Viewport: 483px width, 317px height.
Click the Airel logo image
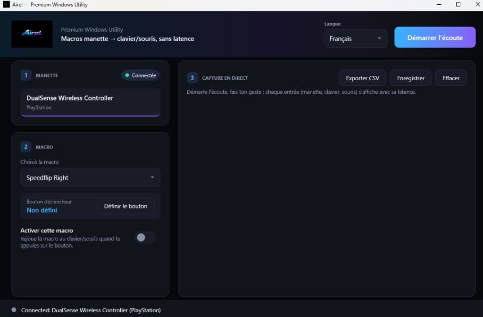pyautogui.click(x=32, y=34)
